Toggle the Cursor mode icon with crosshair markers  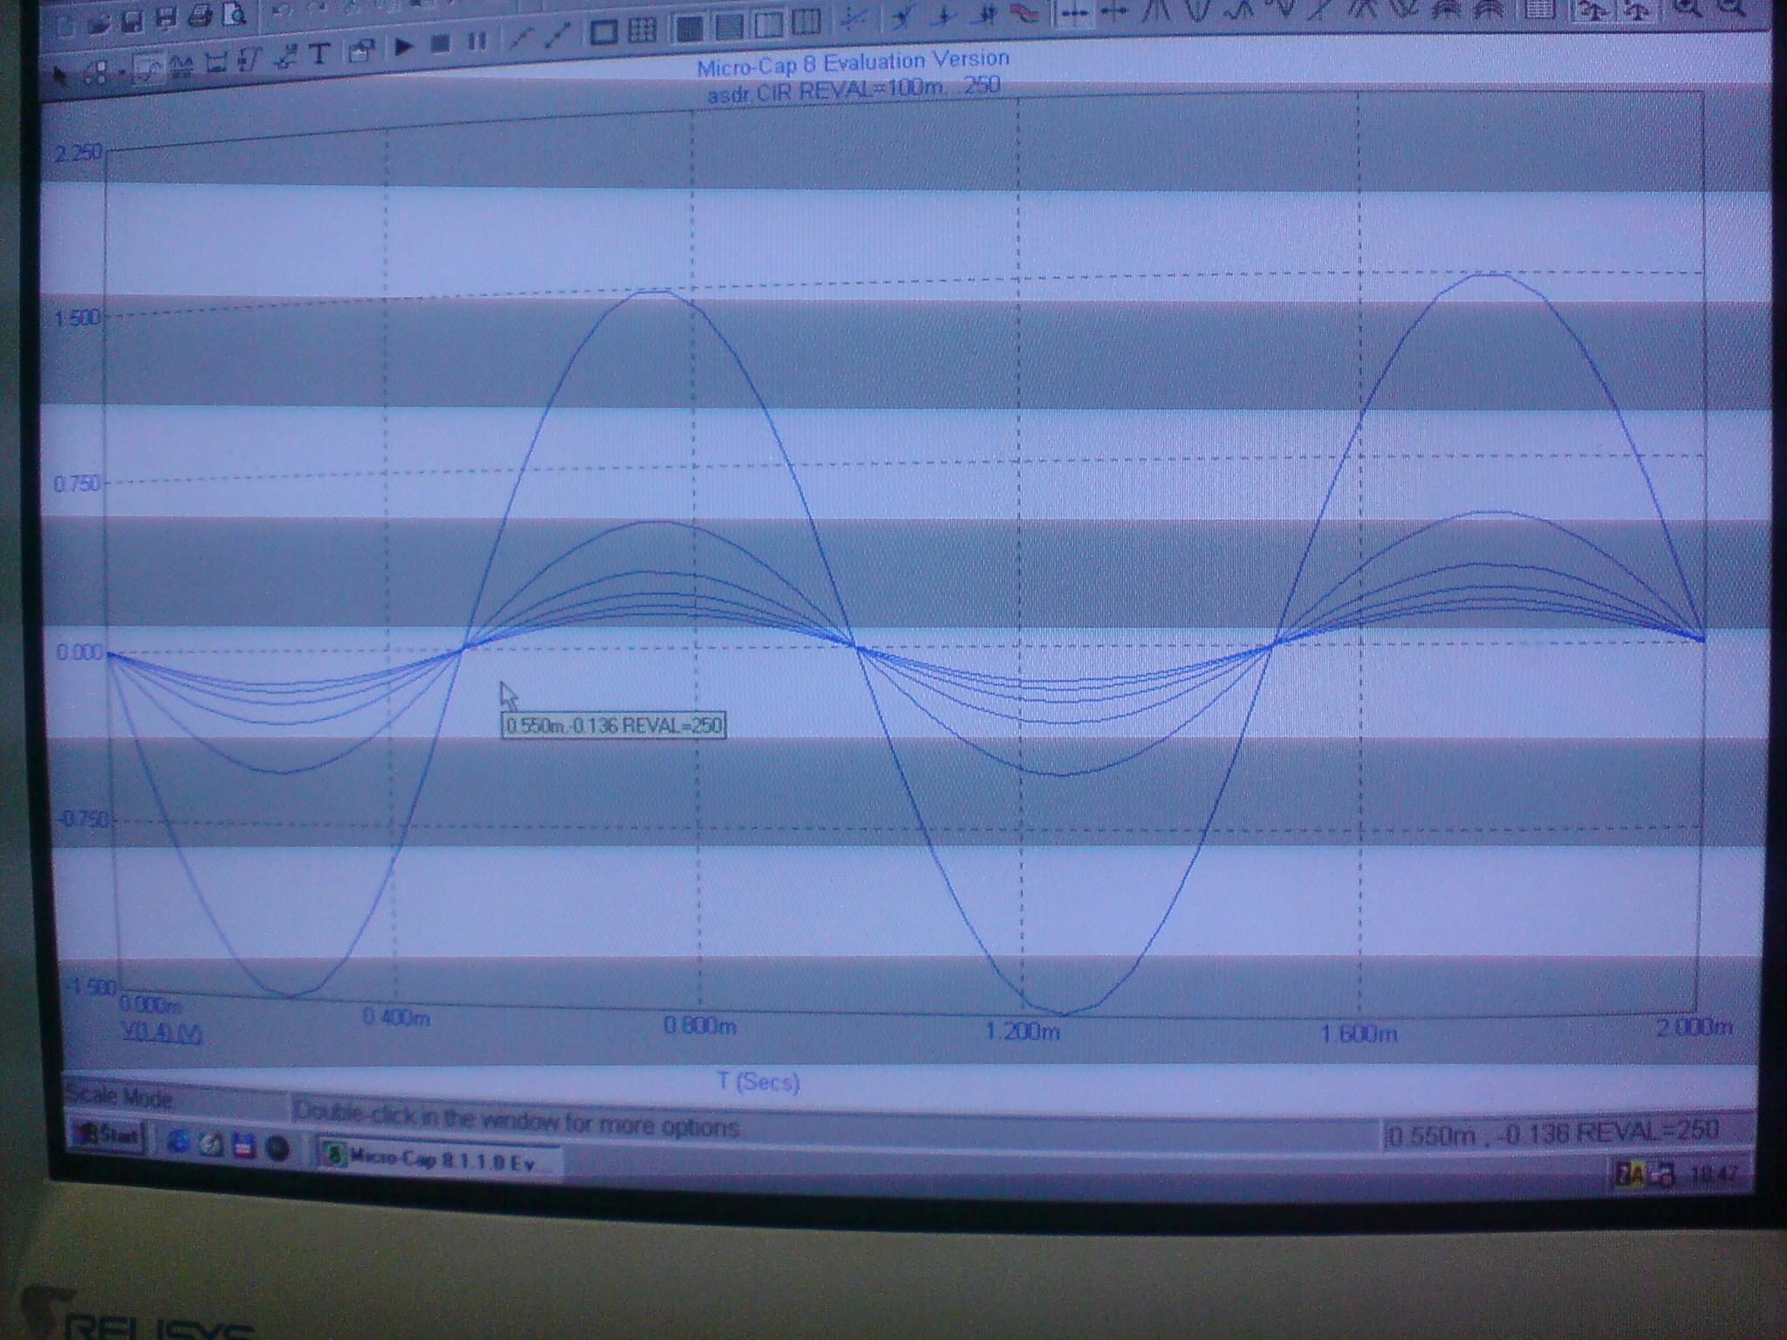(x=1074, y=12)
